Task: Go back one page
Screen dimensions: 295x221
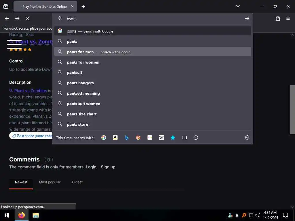Action: [7, 18]
